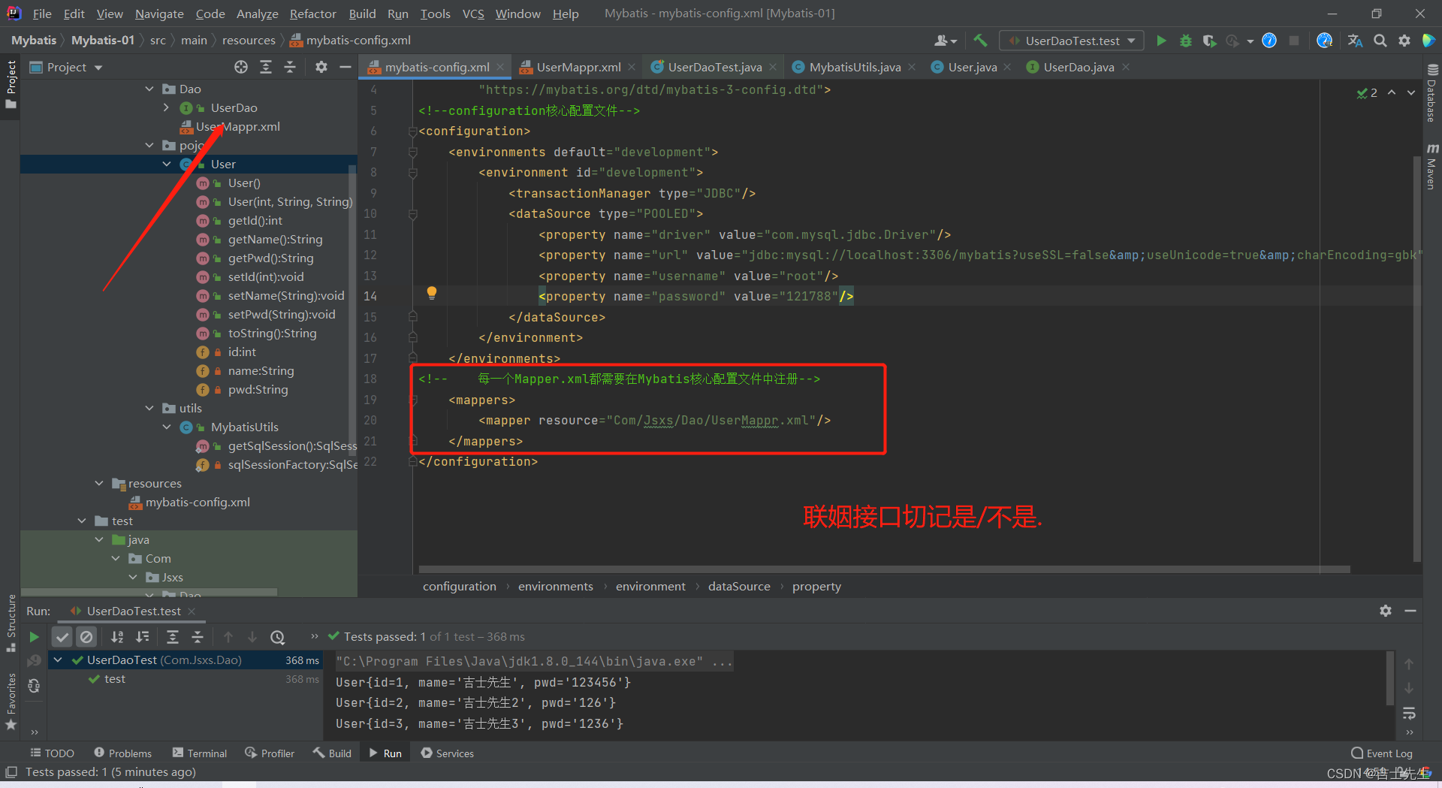
Task: Click the editor horizontal scrollbar
Action: 885,569
